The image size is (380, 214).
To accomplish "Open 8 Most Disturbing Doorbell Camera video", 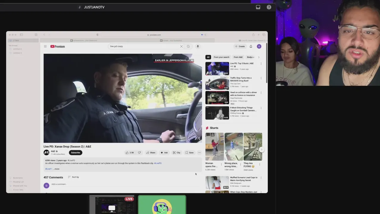I will coord(217,113).
